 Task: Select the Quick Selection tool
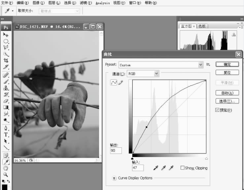(6, 54)
